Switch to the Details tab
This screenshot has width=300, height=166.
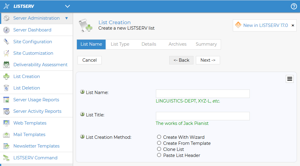[149, 44]
